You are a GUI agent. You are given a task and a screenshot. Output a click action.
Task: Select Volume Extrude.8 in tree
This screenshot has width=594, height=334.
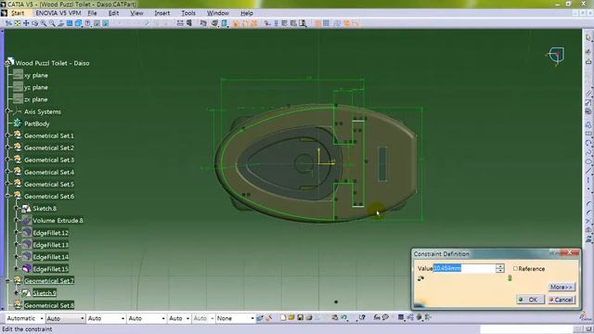[58, 221]
